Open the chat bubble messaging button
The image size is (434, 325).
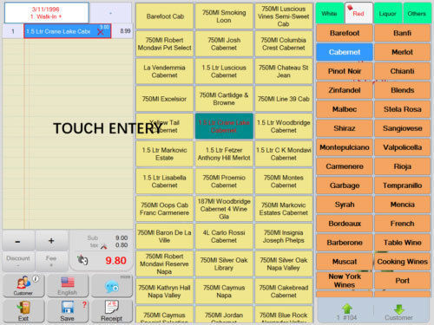coord(112,286)
